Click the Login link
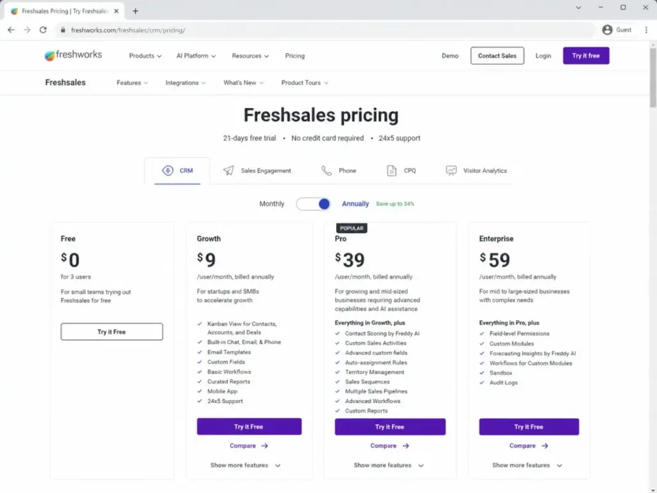The width and height of the screenshot is (657, 493). coord(543,56)
